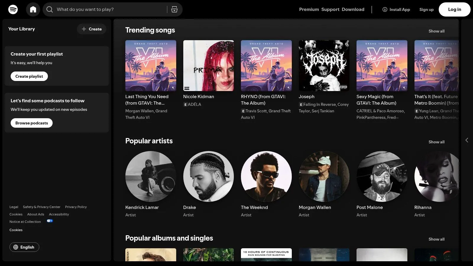Open the lower Cookies link above the English button
This screenshot has width=473, height=266.
[x=16, y=230]
